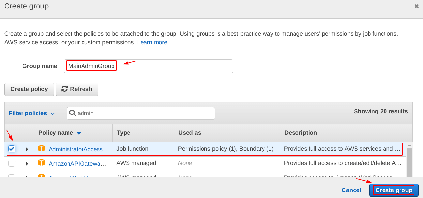Click Permissions policy (1), Boundary (1) cell

pyautogui.click(x=226, y=149)
